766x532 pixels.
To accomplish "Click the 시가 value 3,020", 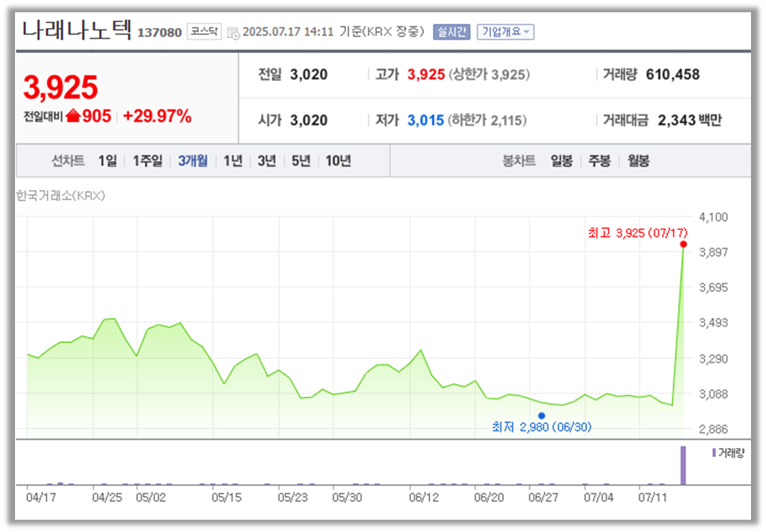I will [x=309, y=120].
